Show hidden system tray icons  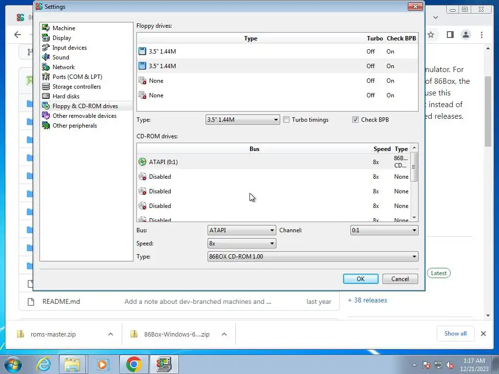pos(414,365)
